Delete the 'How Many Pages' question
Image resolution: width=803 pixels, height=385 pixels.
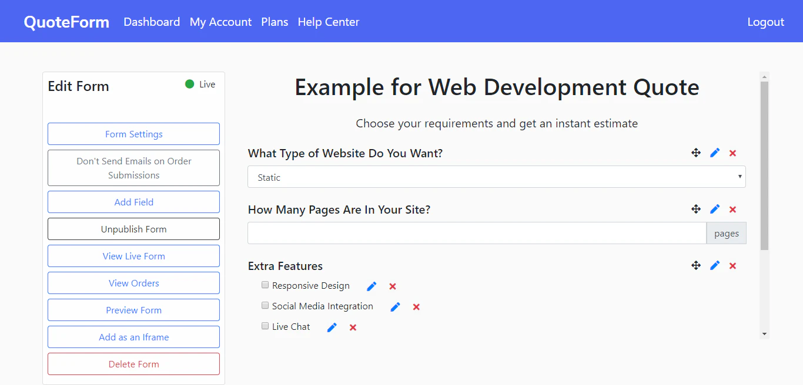pos(732,210)
